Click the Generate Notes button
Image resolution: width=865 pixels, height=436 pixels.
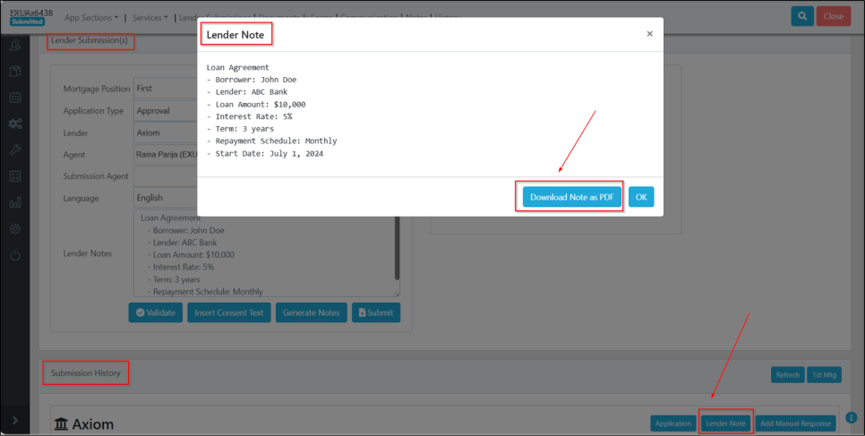click(x=311, y=312)
